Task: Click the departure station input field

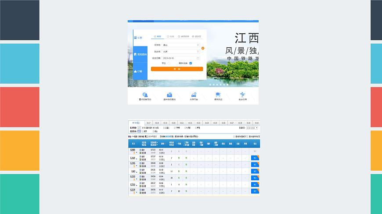Action: (181, 45)
